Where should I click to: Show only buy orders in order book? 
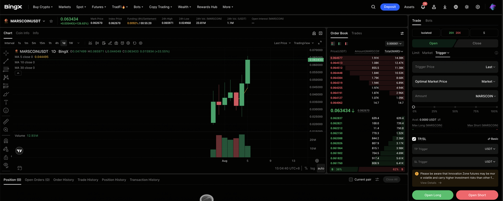[340, 44]
